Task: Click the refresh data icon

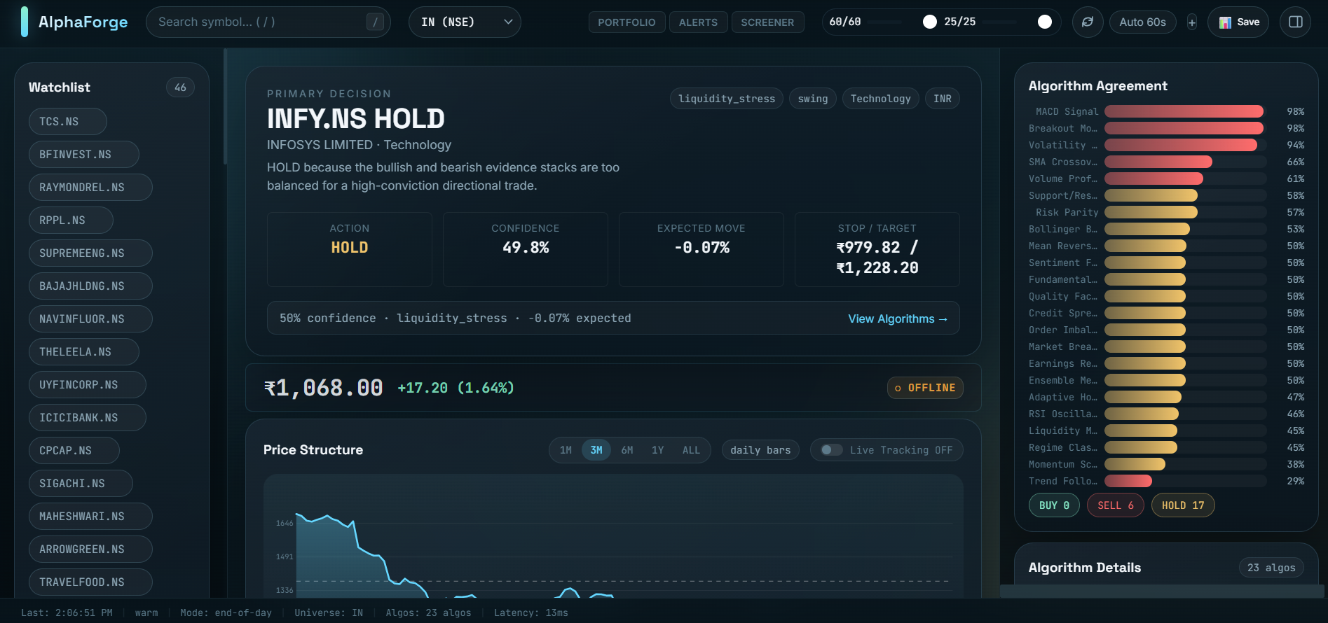Action: [1088, 22]
